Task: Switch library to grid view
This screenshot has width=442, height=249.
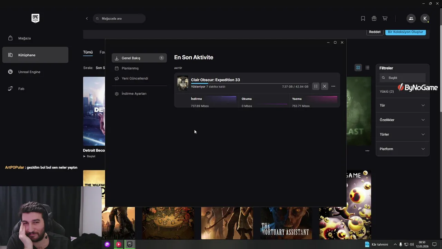Action: pyautogui.click(x=358, y=67)
